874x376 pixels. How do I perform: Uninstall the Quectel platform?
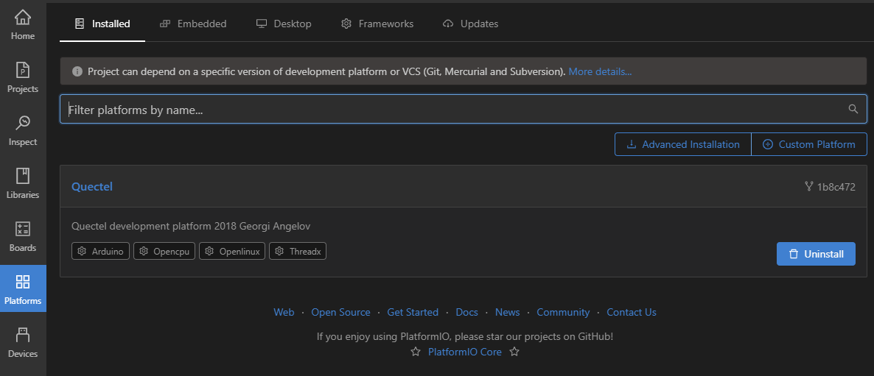tap(816, 254)
